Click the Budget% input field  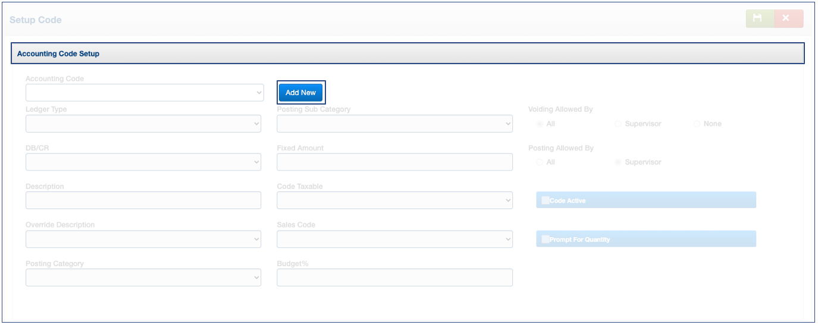click(394, 277)
